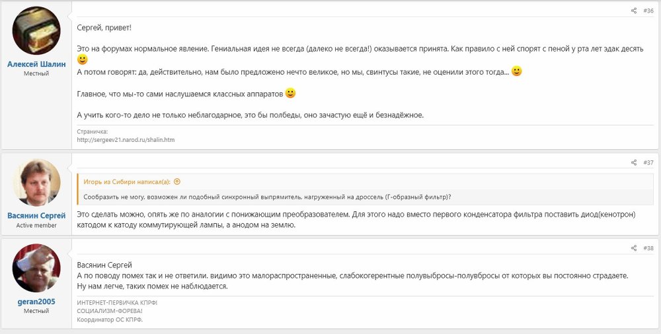Click smiley emoji after 'не оценили этого тогда'

(517, 71)
